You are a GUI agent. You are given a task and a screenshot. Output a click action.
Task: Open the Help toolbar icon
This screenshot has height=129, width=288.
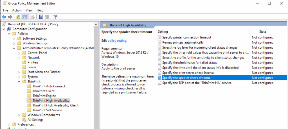point(41,17)
